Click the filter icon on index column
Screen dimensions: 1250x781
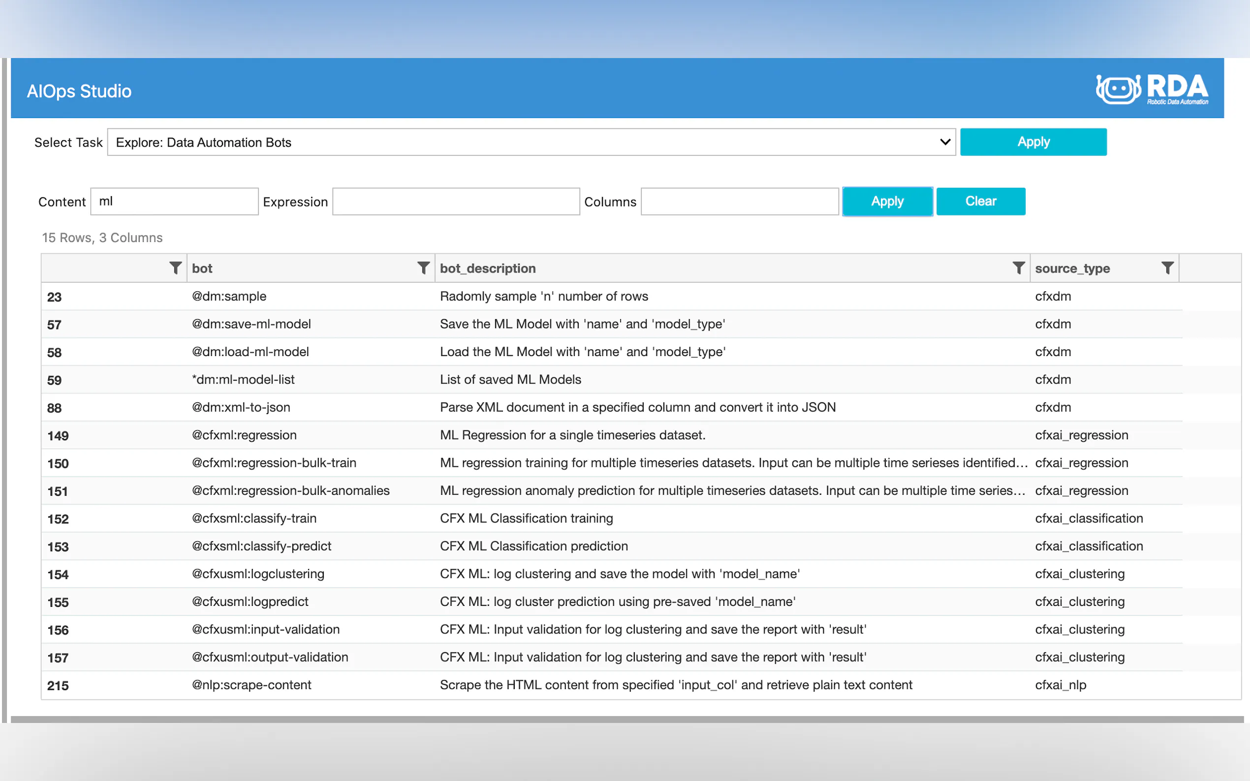point(175,268)
